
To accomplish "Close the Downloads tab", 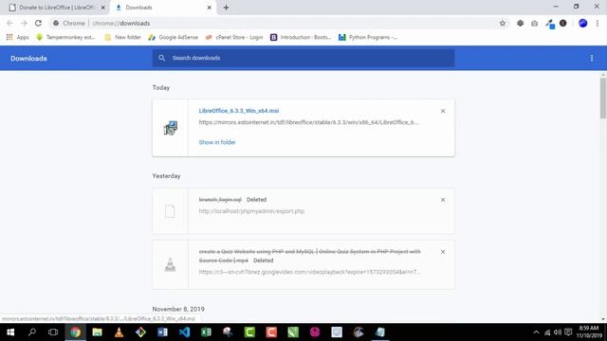I will [209, 8].
